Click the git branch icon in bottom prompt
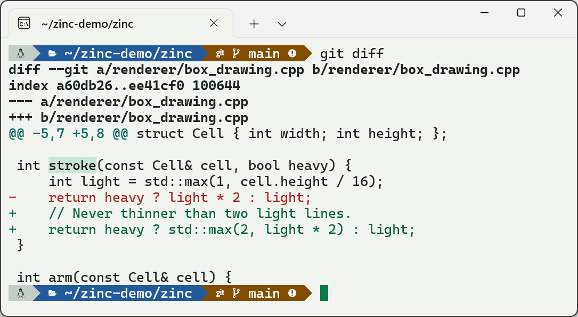 [237, 294]
